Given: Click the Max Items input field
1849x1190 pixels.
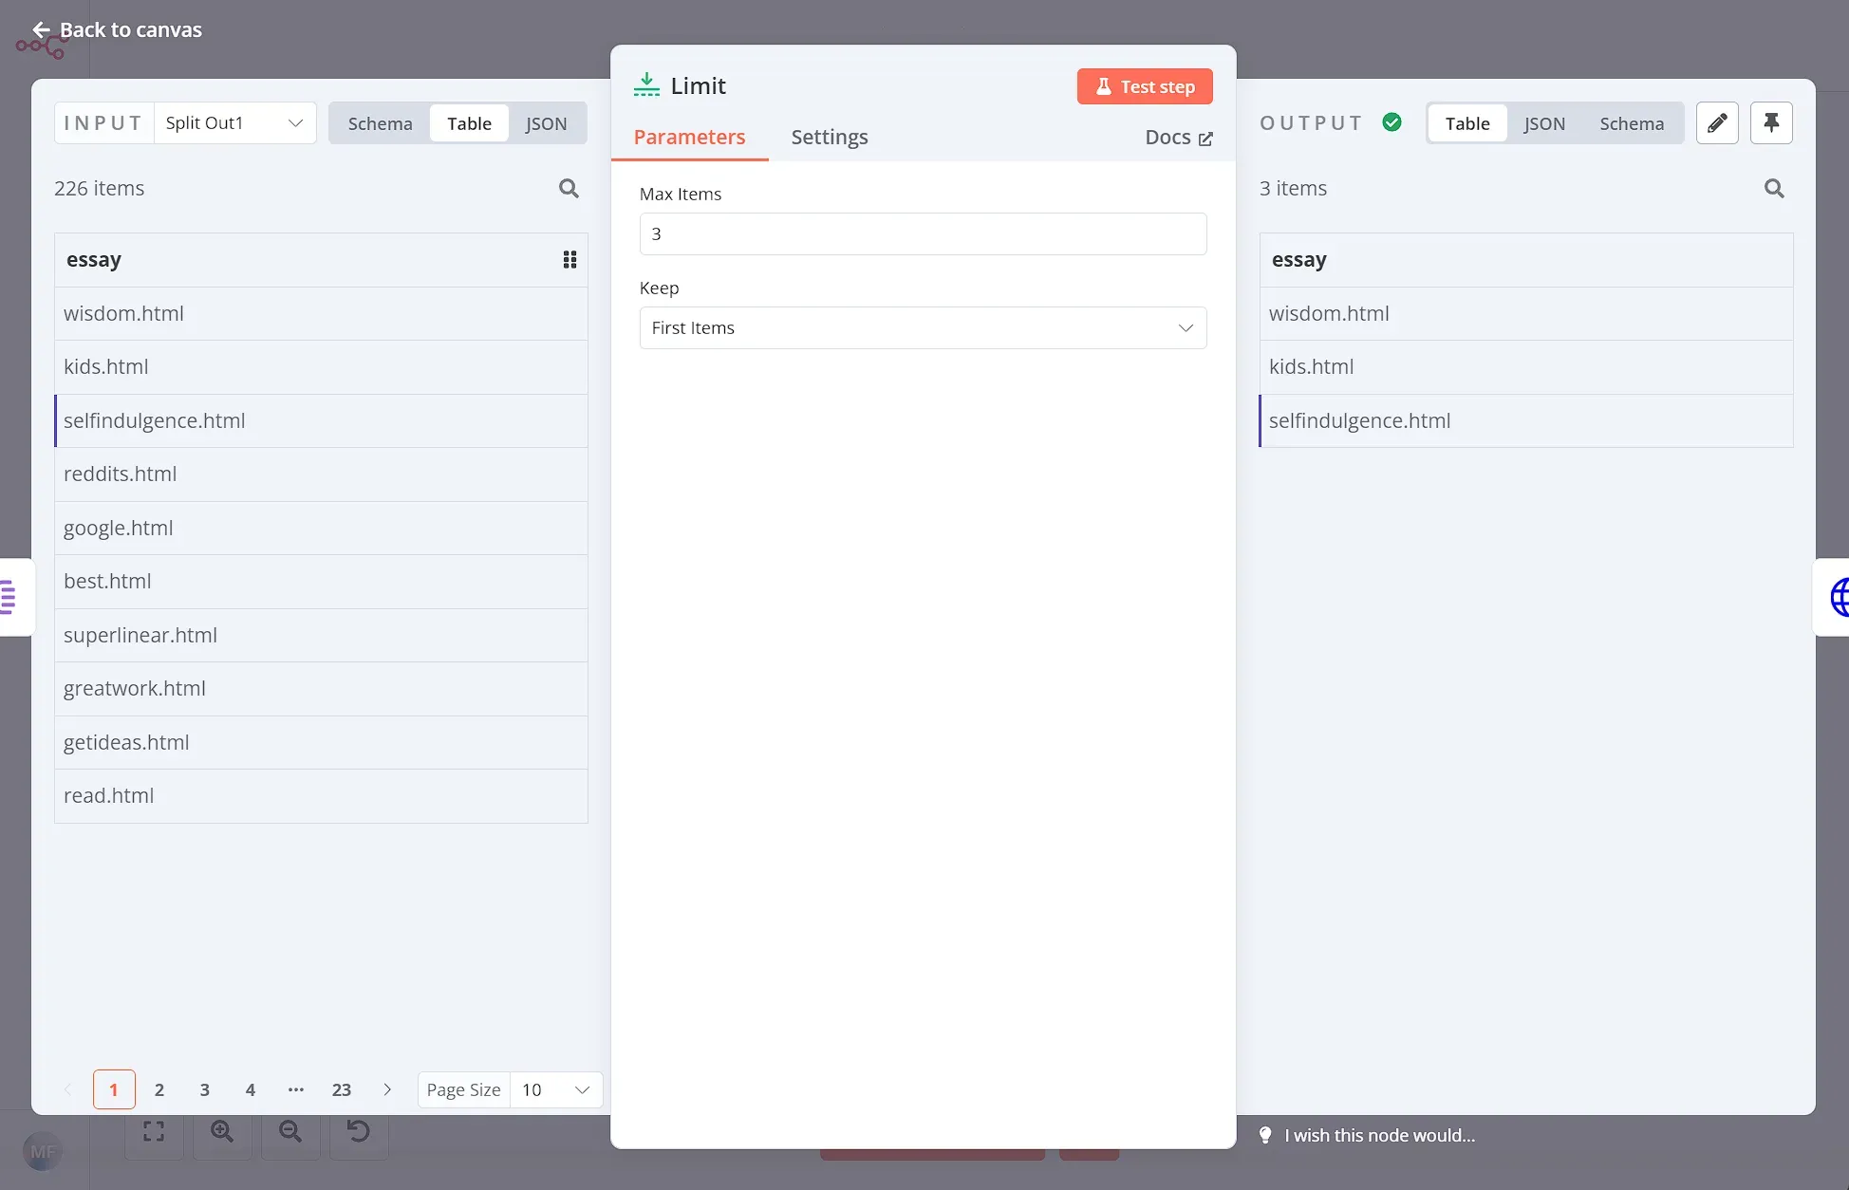Looking at the screenshot, I should tap(922, 233).
